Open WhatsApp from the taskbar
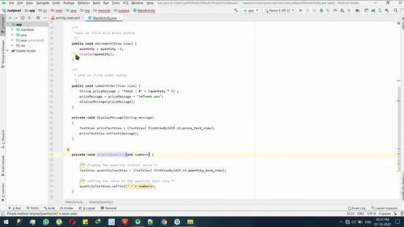This screenshot has width=404, height=227. tap(46, 221)
